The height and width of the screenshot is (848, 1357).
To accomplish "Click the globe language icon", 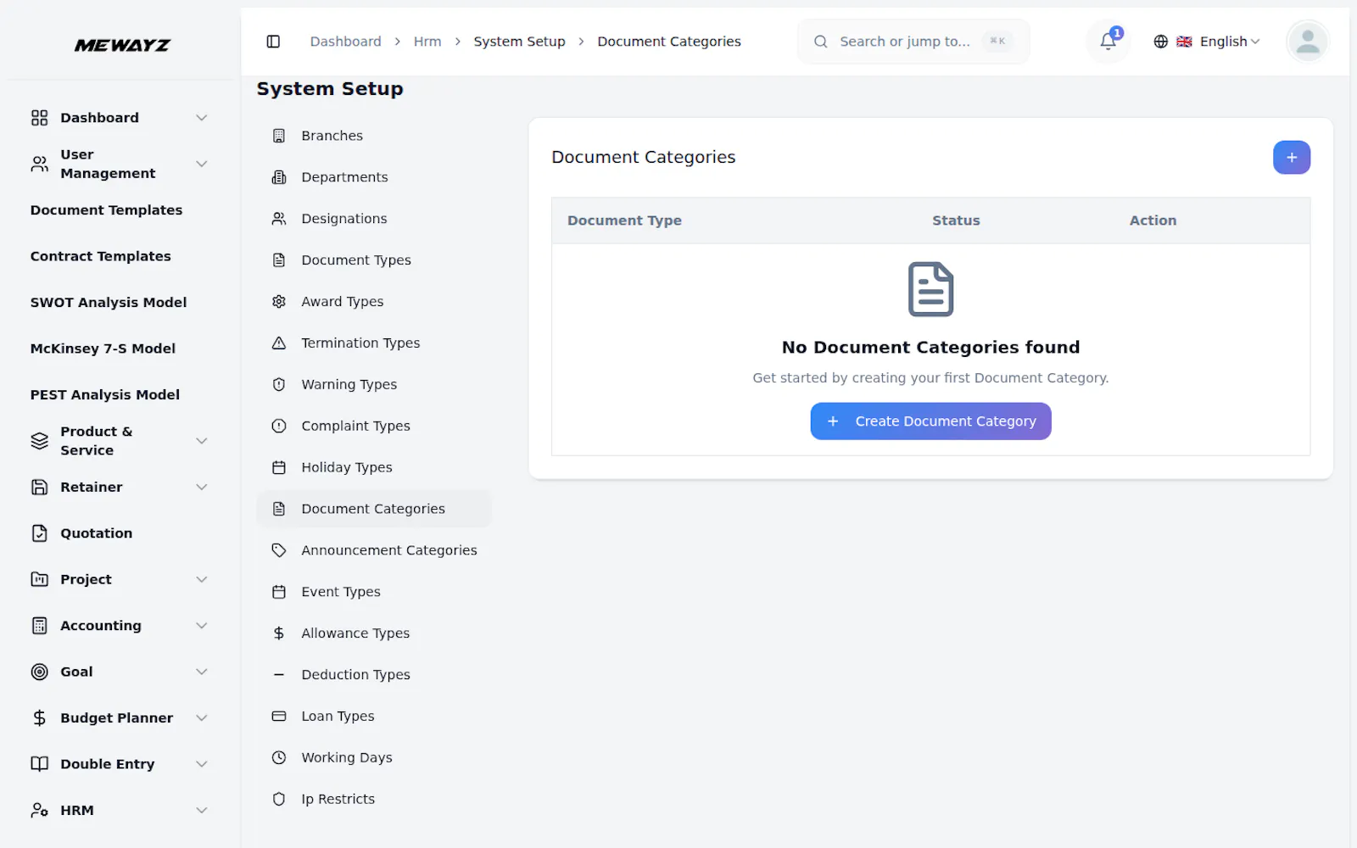I will tap(1161, 42).
